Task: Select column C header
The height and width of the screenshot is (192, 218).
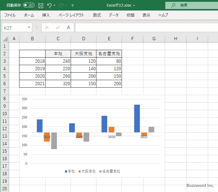Action: 58,39
